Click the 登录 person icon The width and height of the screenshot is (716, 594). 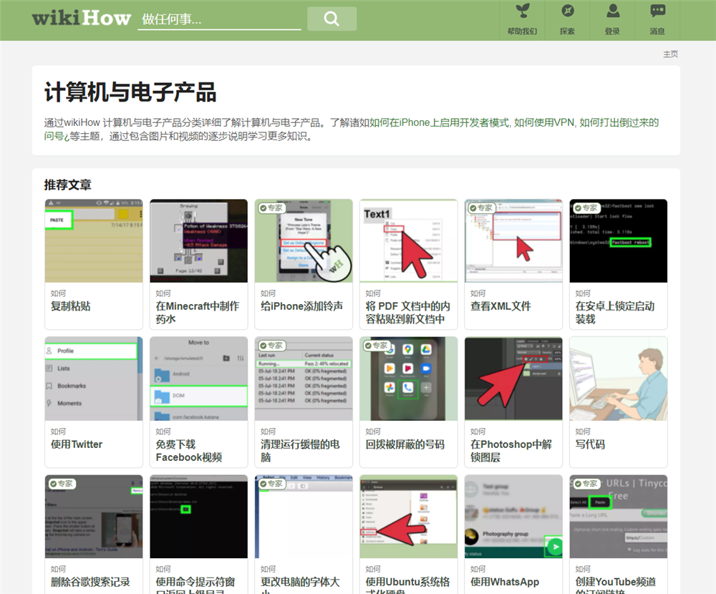612,19
